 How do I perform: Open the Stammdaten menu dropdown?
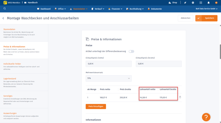[79, 9]
